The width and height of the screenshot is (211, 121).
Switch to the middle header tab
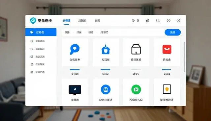82,20
